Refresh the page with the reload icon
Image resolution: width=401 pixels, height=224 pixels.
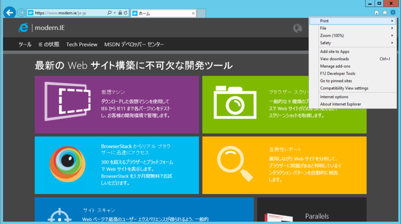pyautogui.click(x=126, y=13)
